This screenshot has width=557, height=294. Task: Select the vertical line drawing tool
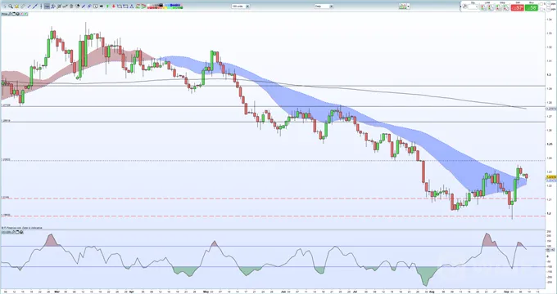[41, 6]
